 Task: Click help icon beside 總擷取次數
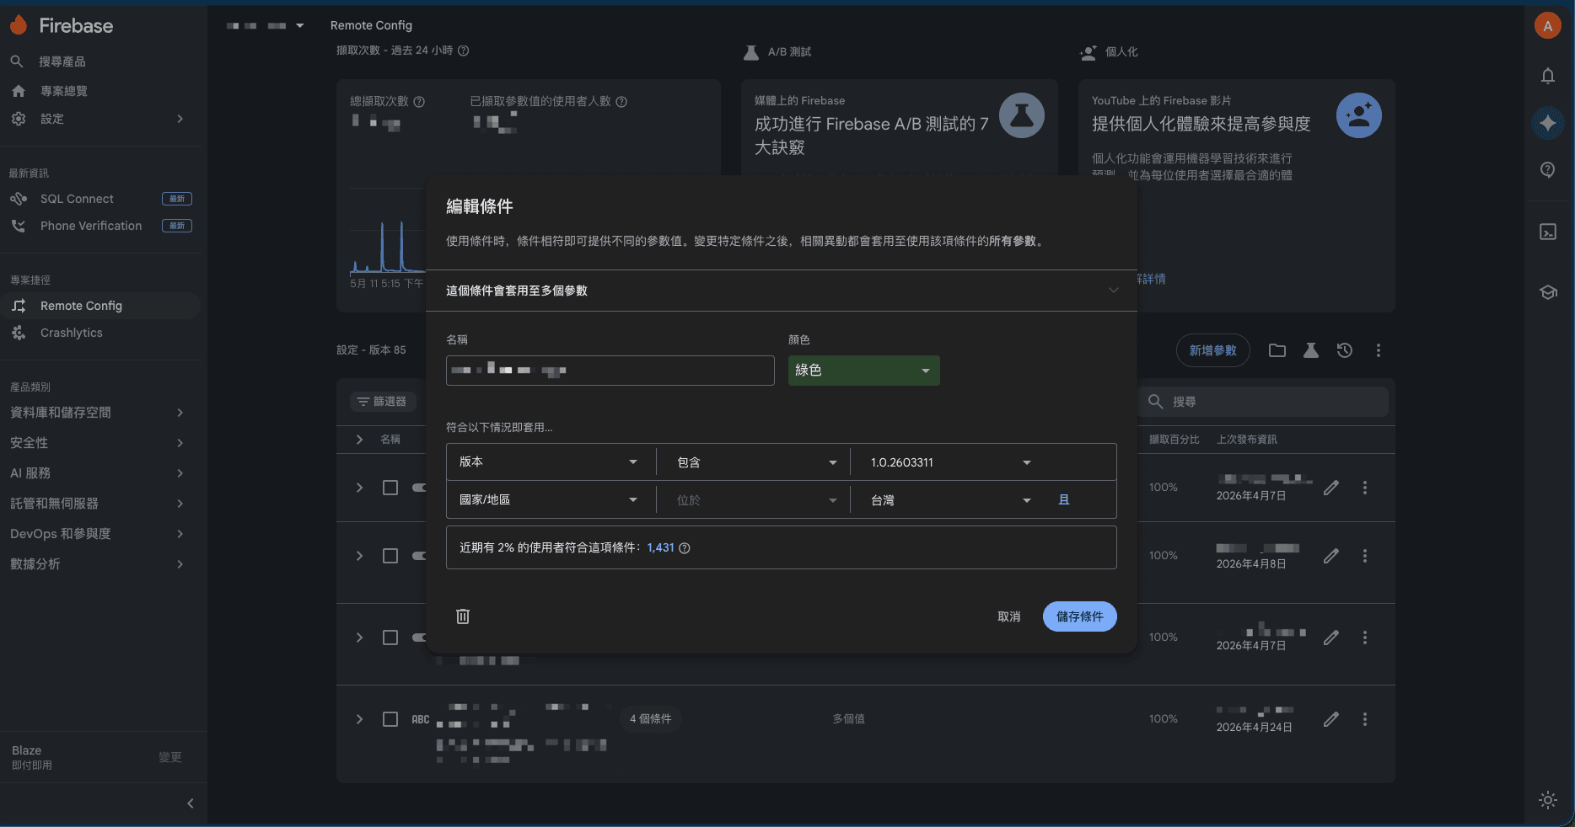click(x=419, y=102)
